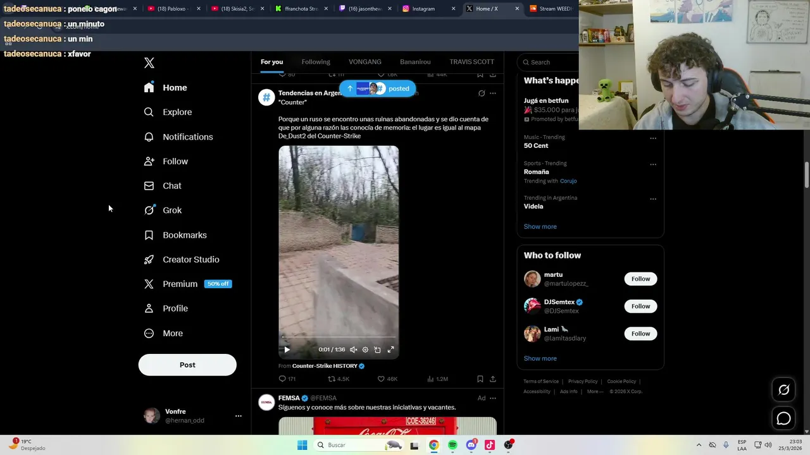The width and height of the screenshot is (810, 455).
Task: Open more options on FEMSA ad
Action: click(493, 398)
